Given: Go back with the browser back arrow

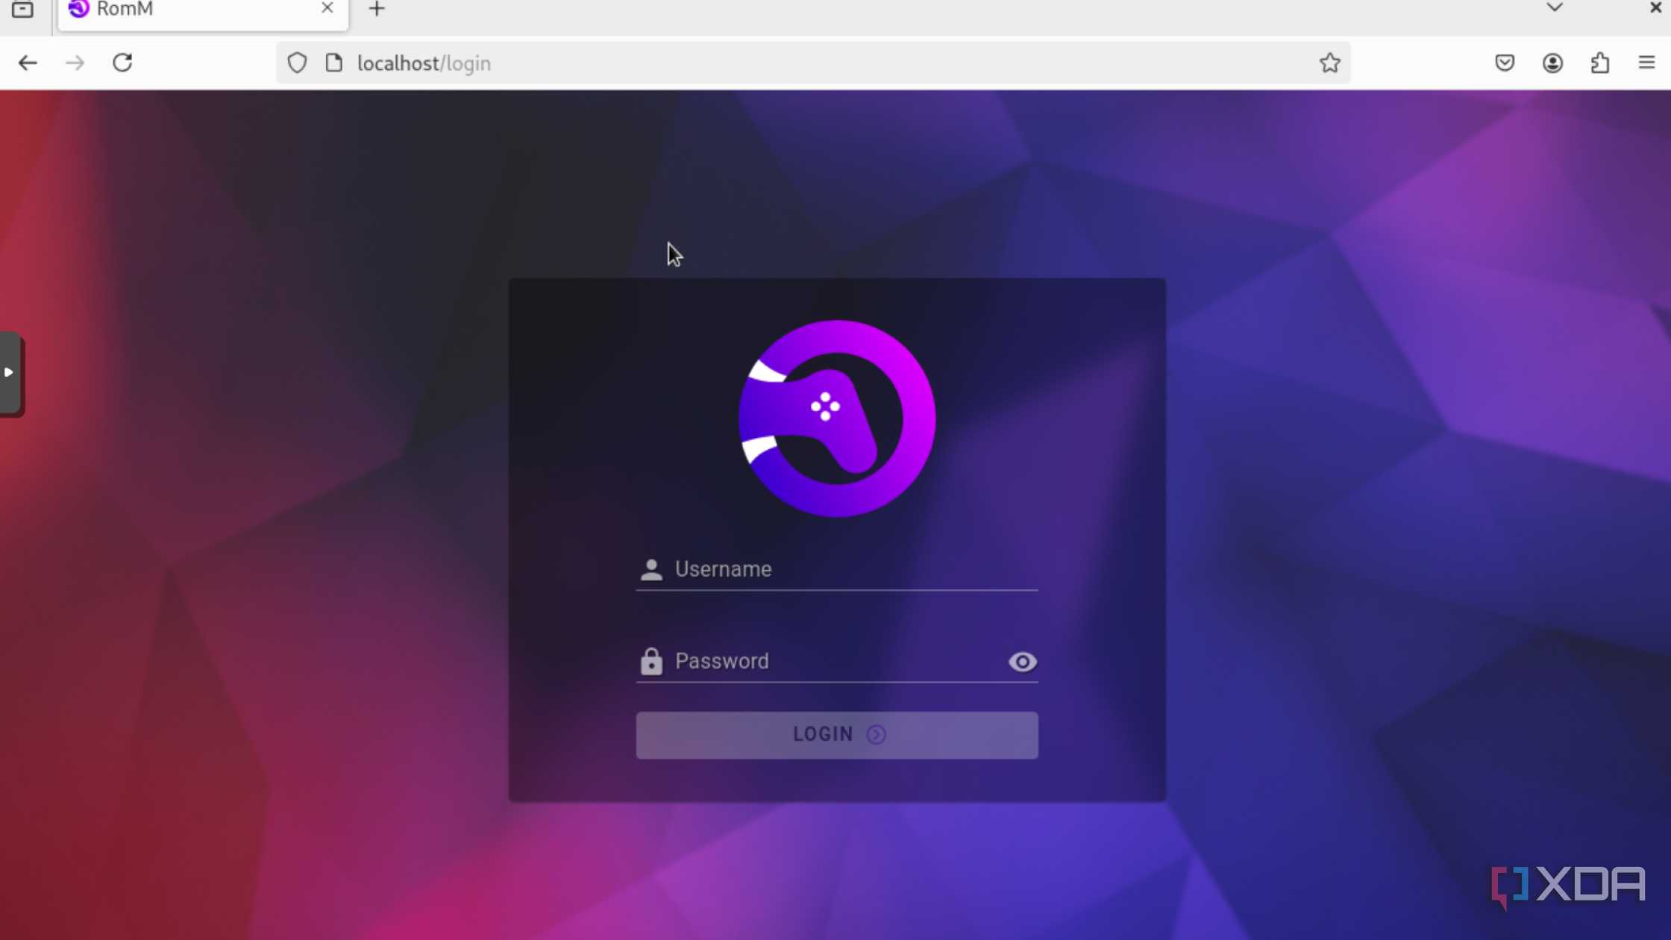Looking at the screenshot, I should point(28,63).
